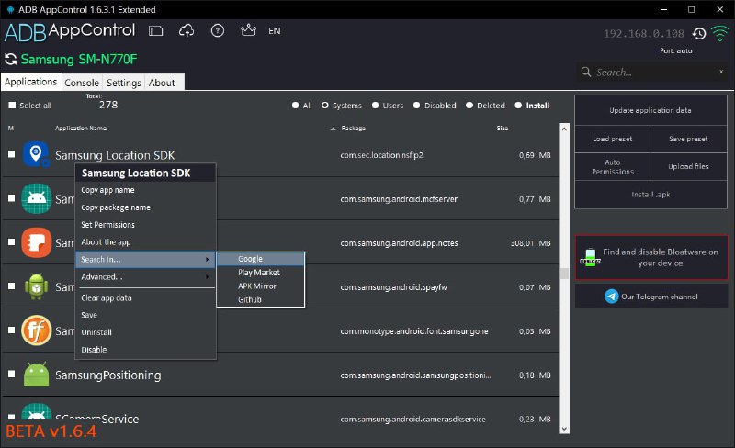Select the Disabled filter radio button
The height and width of the screenshot is (448, 735).
pyautogui.click(x=416, y=106)
